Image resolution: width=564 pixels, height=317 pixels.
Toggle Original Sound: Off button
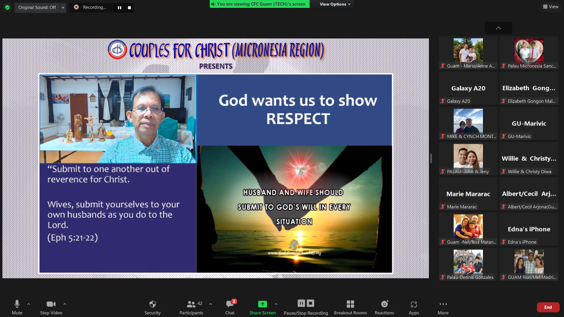pos(37,7)
